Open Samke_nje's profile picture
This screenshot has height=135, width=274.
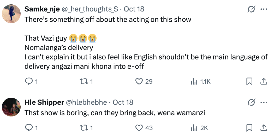tap(11, 14)
